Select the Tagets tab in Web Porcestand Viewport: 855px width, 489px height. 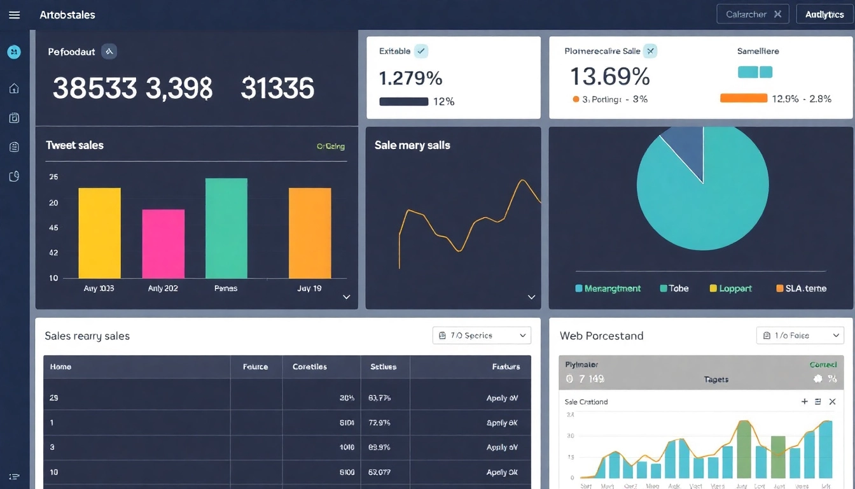[716, 378]
